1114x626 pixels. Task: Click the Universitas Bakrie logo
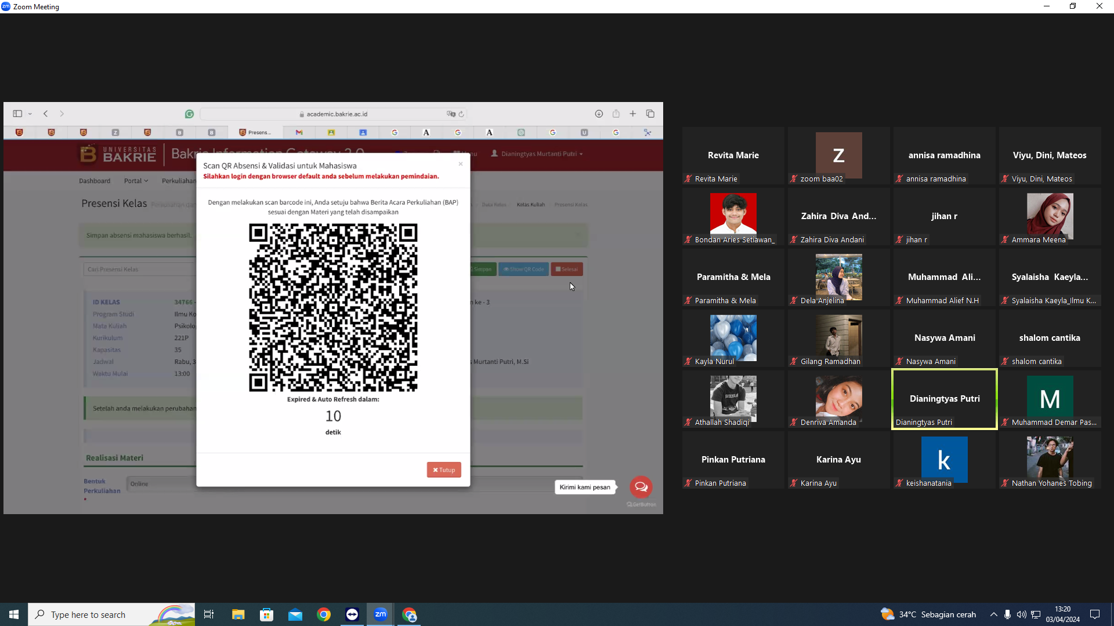click(118, 154)
